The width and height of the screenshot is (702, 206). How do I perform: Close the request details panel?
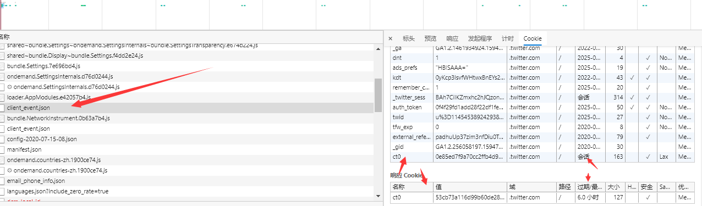[390, 38]
